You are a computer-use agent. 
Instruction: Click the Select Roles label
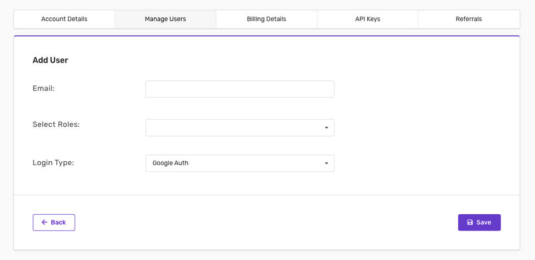56,124
